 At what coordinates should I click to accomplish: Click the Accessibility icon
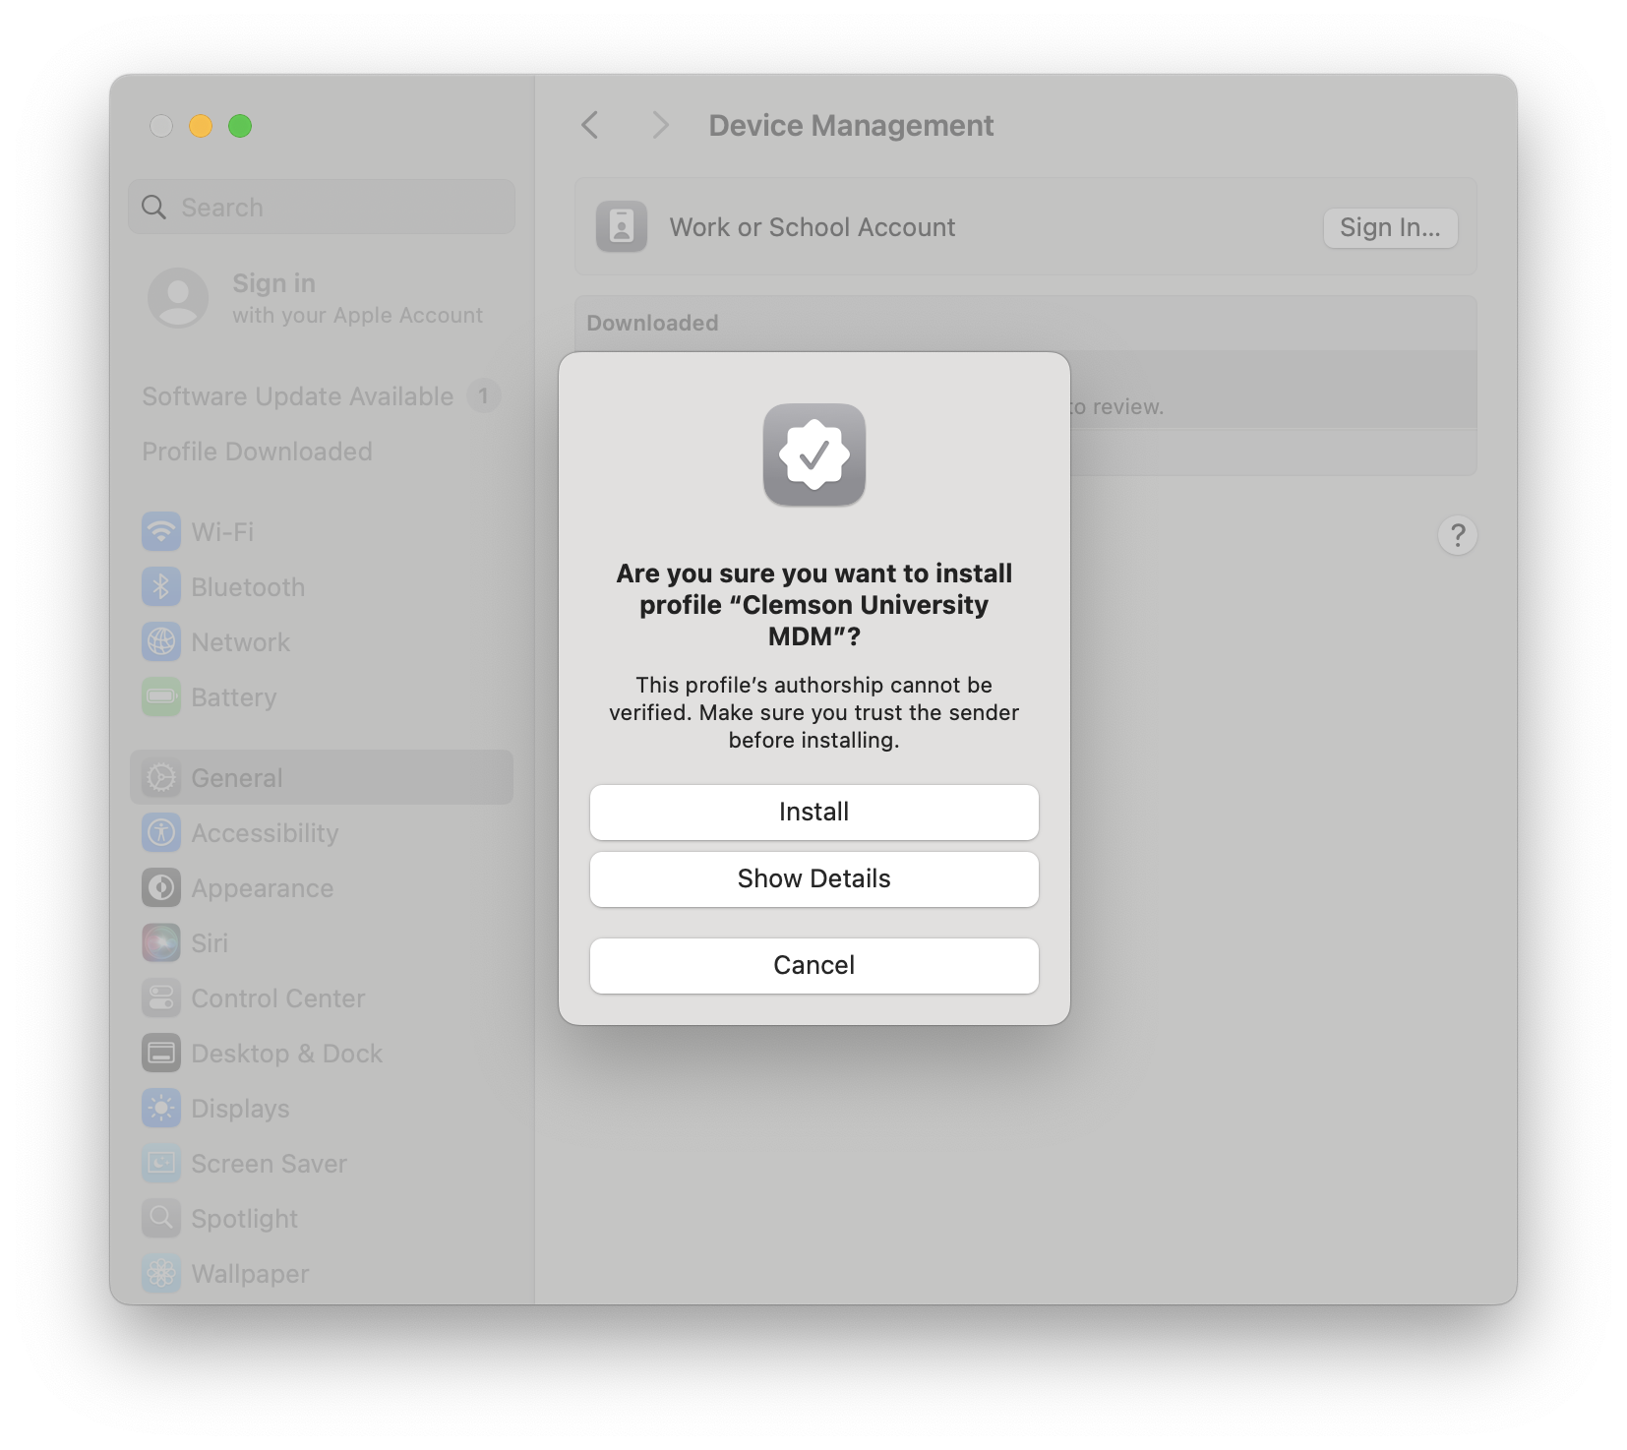pos(161,833)
